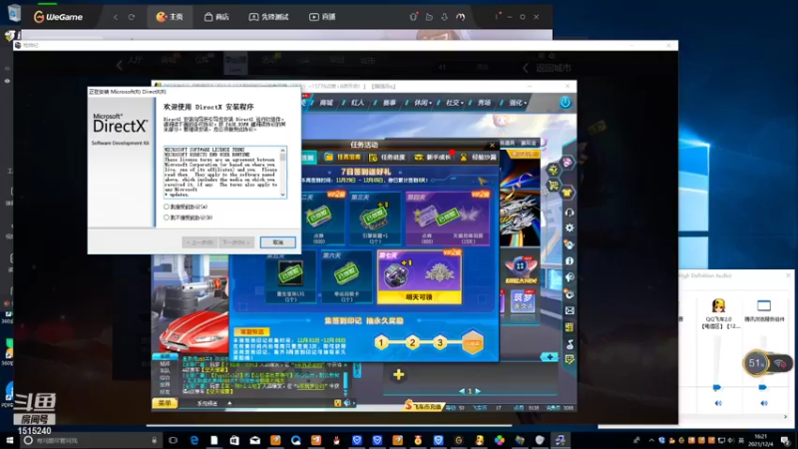Switch to the 经验沙漏 tab
This screenshot has width=798, height=449.
coord(478,158)
